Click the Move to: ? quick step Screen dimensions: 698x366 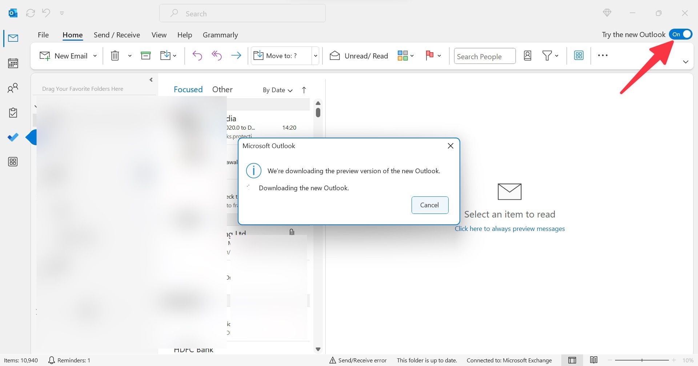[281, 56]
